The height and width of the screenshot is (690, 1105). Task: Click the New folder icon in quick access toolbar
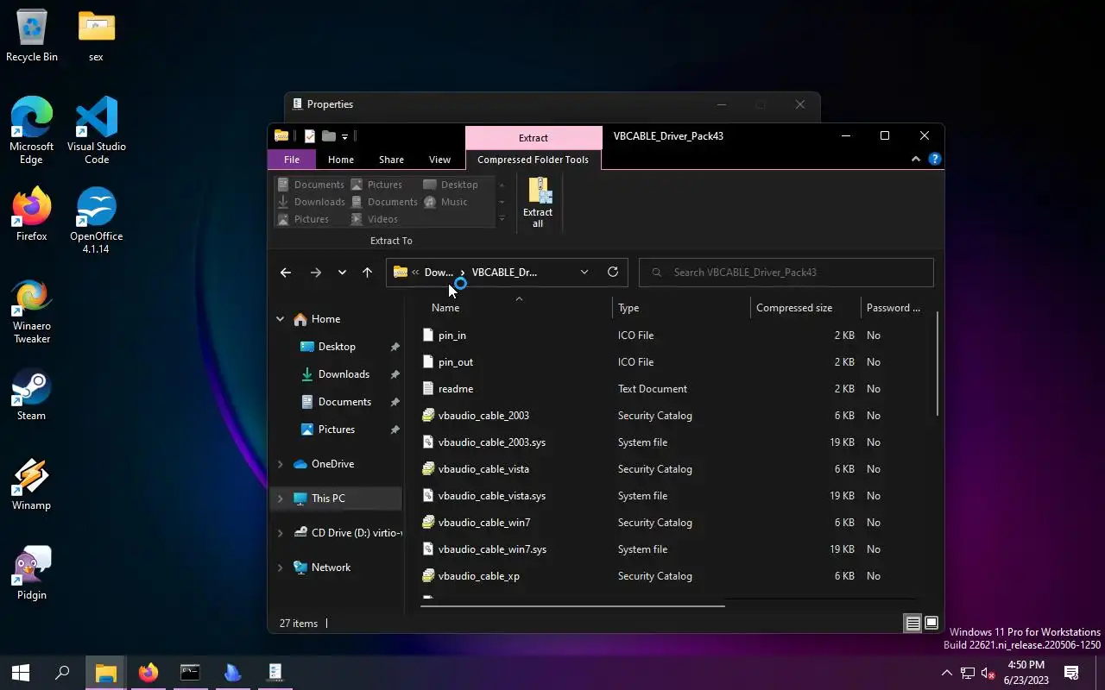pyautogui.click(x=328, y=136)
